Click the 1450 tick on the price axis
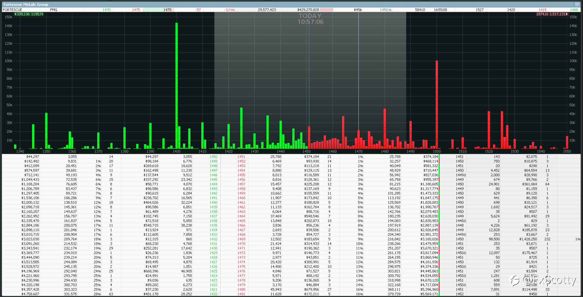 [x=307, y=151]
